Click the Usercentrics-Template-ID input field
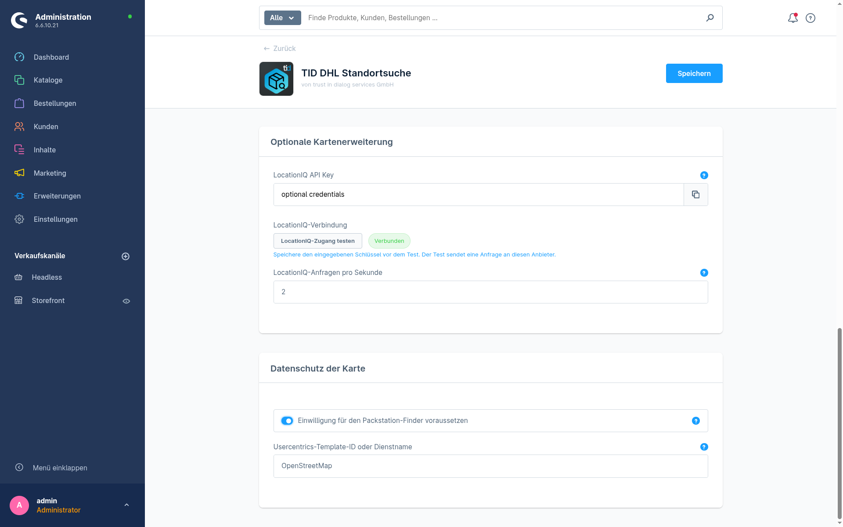This screenshot has width=843, height=527. coord(491,466)
